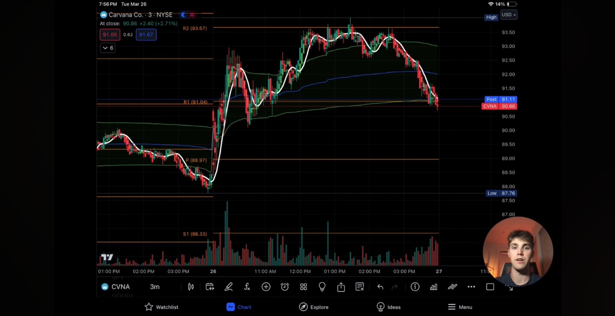
Task: Tap the battery indicator at 14%
Action: click(x=511, y=4)
